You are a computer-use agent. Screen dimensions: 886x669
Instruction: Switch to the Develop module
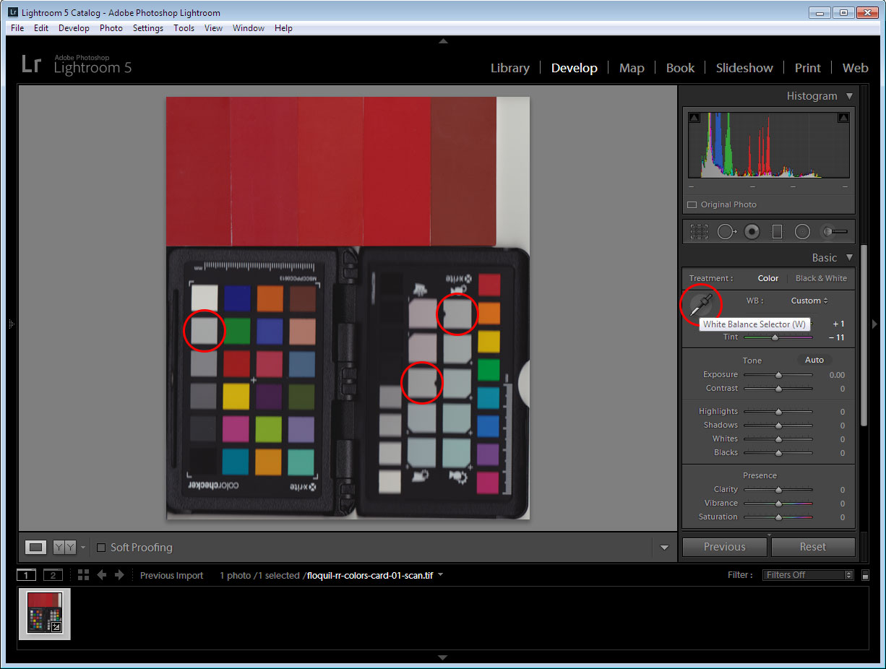[575, 68]
